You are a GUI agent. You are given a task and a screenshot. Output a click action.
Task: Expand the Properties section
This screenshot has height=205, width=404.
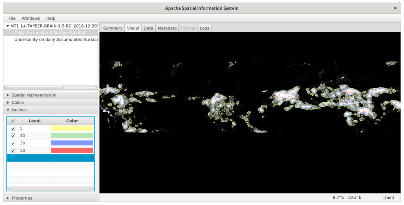tap(8, 198)
